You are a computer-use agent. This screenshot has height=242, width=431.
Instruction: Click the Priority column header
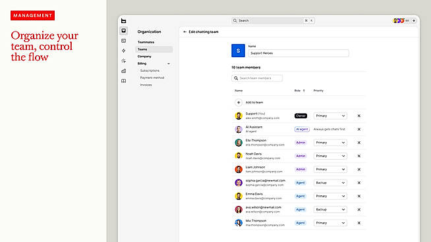click(x=318, y=91)
